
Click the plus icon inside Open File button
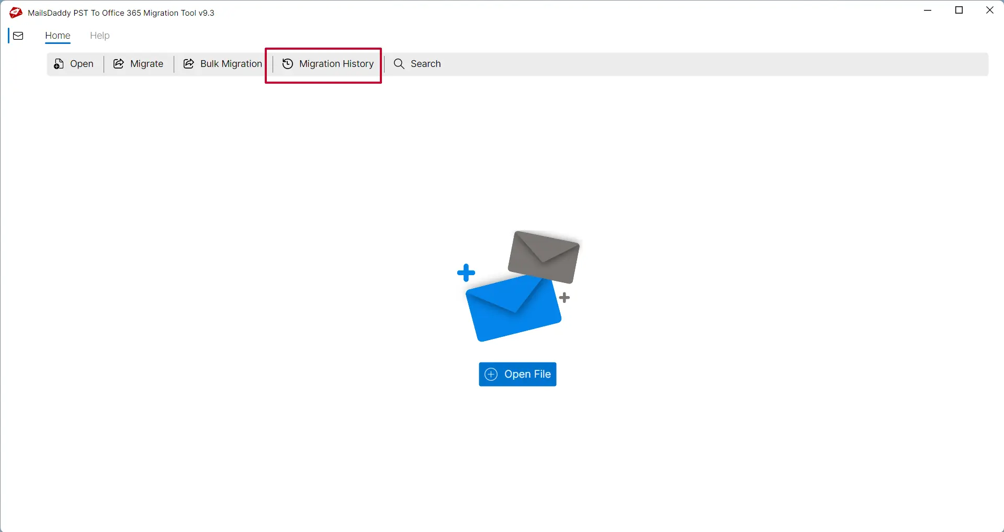click(491, 374)
